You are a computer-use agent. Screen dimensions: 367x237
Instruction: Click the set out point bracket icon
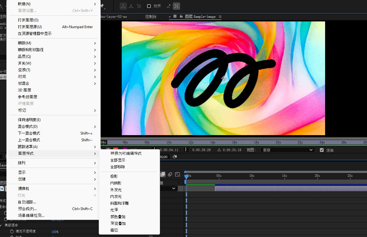pos(186,150)
